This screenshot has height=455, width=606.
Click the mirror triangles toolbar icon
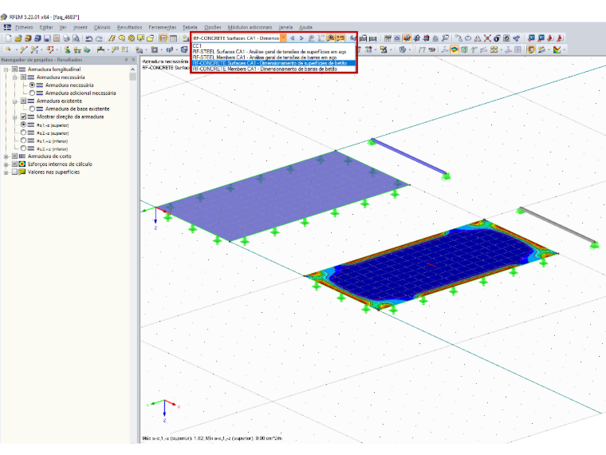478,38
